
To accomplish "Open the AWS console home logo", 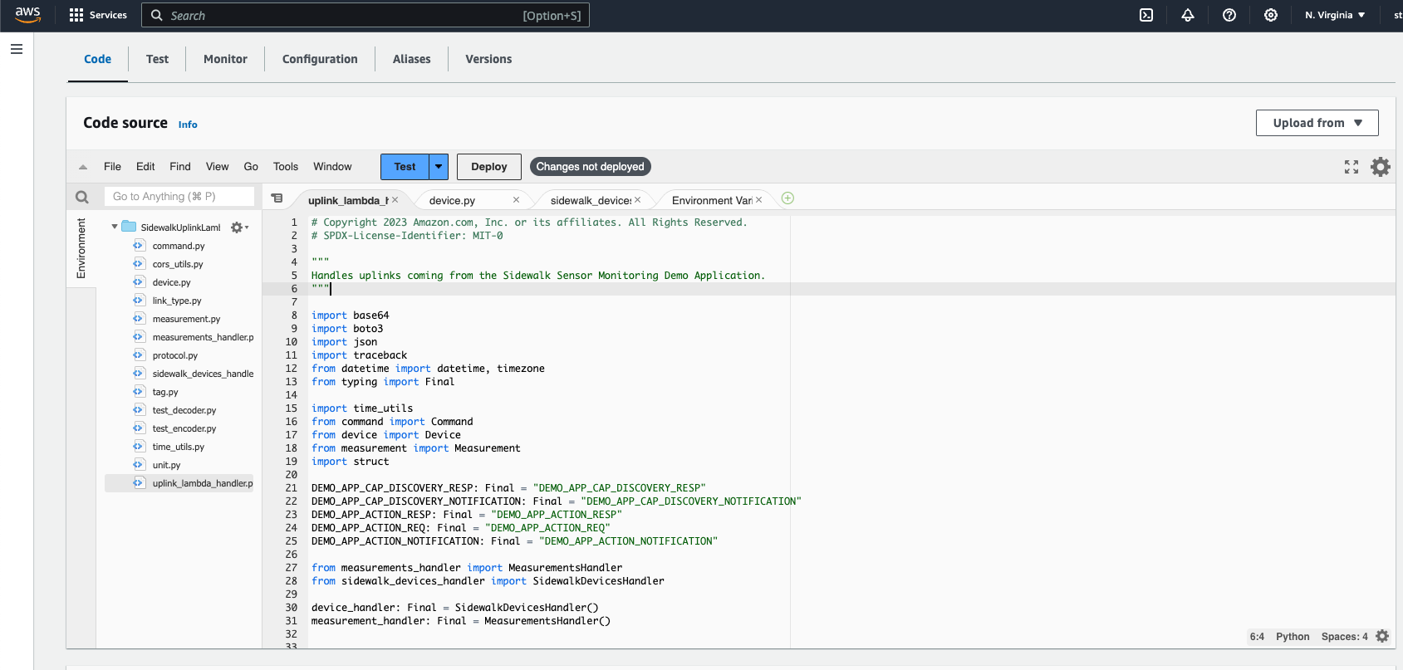I will [x=27, y=15].
